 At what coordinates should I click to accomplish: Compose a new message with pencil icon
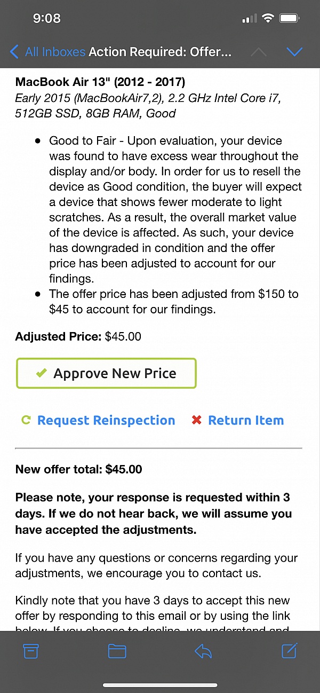[289, 650]
